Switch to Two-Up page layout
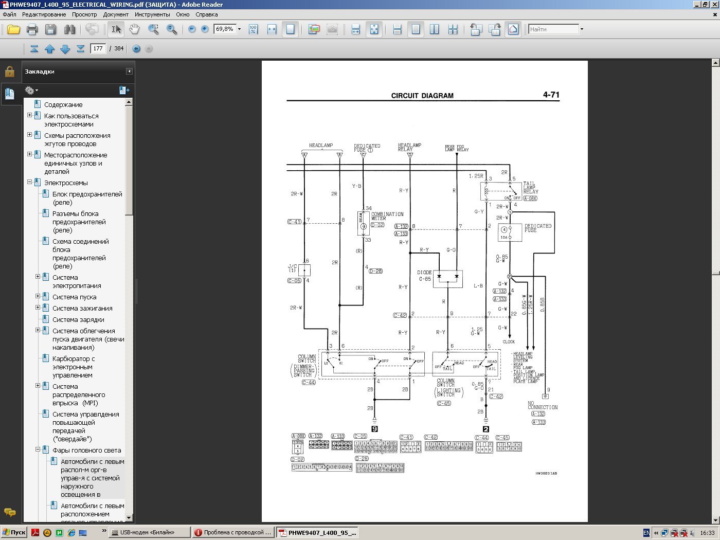720x540 pixels. pos(434,29)
